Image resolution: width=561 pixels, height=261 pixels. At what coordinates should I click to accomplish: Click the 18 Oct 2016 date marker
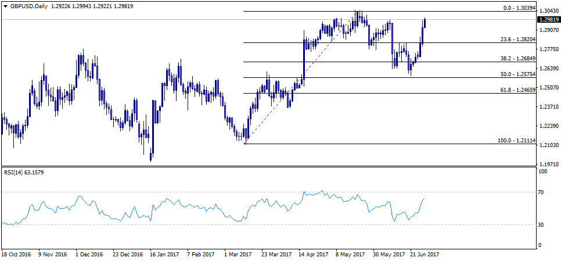(17, 255)
